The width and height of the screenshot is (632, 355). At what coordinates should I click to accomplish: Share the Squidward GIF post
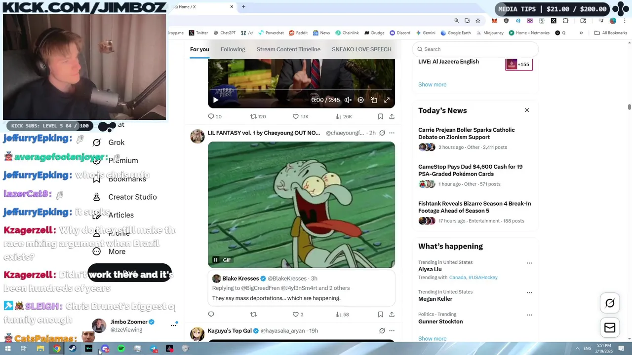coord(392,314)
